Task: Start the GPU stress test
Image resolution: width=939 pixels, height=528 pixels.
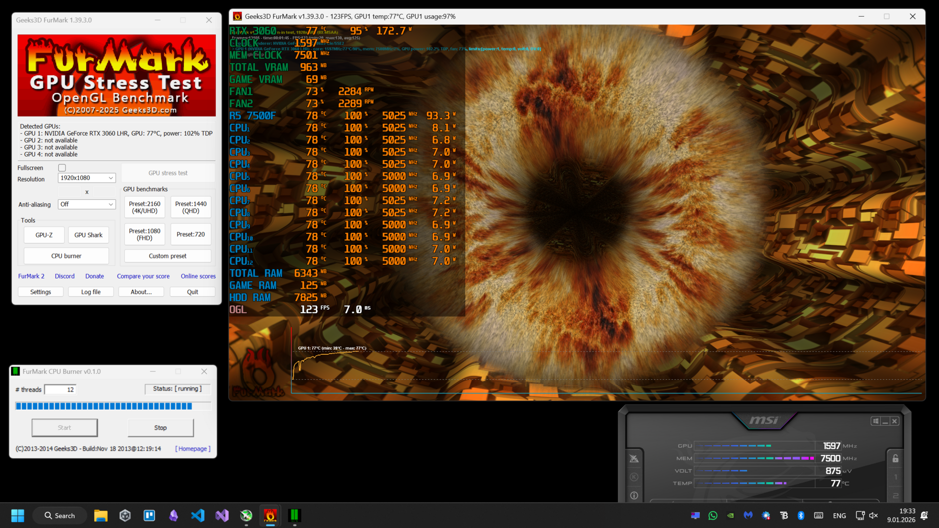Action: point(168,173)
